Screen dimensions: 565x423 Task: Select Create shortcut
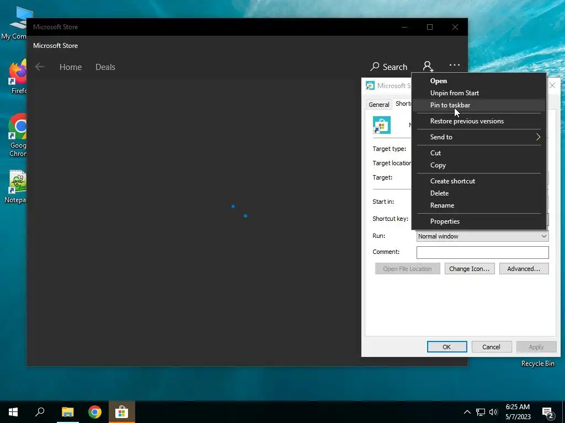[478, 181]
